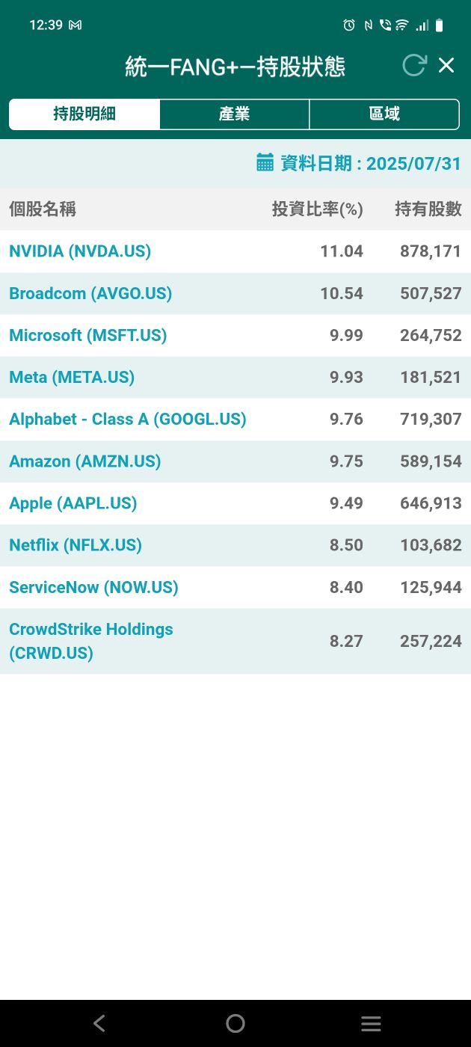The height and width of the screenshot is (1047, 471).
Task: Switch to the 區域 tab
Action: [x=384, y=114]
